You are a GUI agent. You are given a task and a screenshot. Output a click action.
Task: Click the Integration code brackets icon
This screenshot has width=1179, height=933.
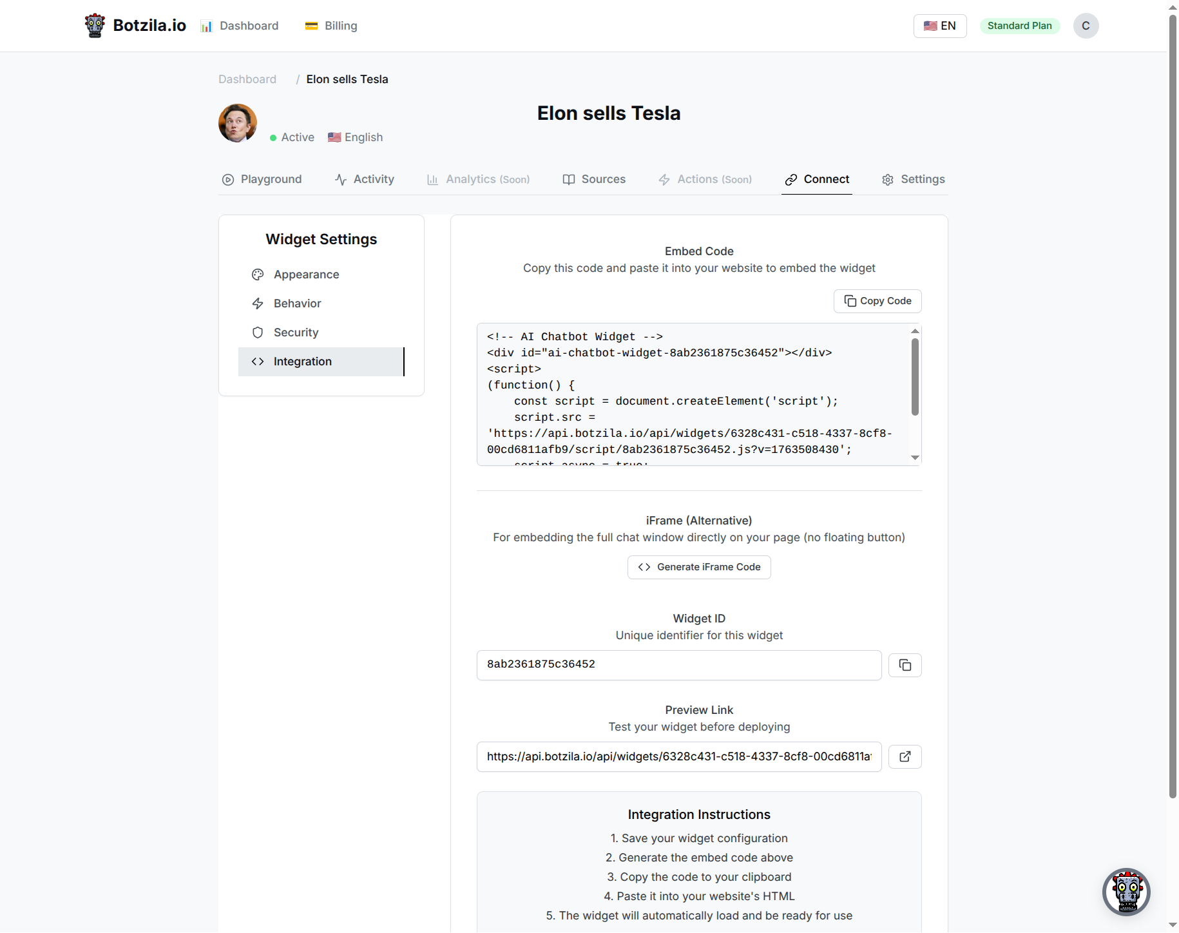click(258, 361)
